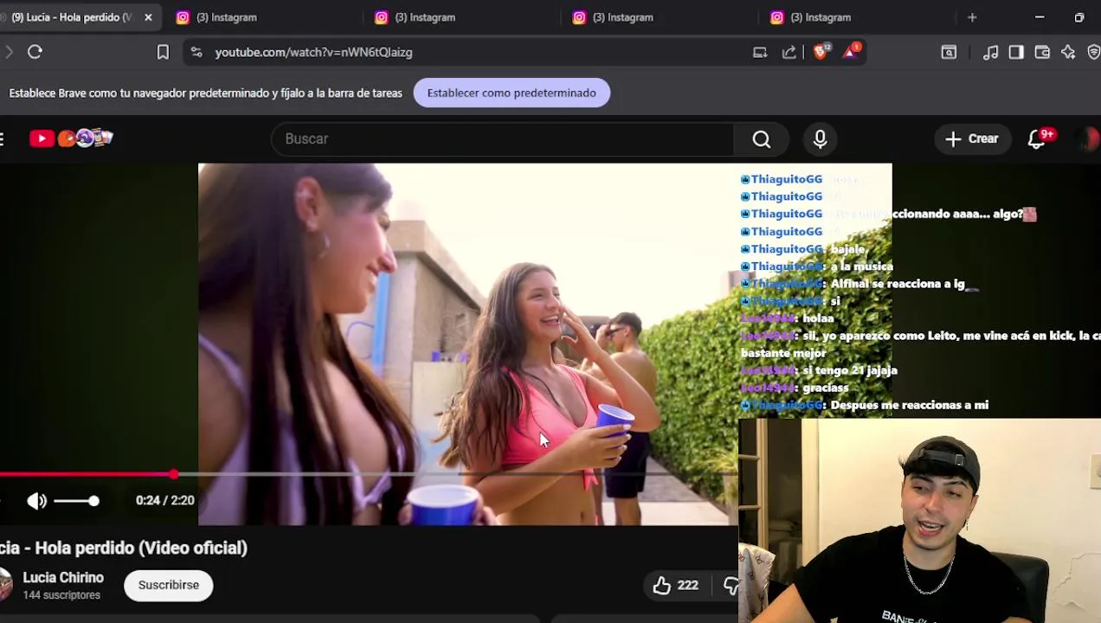Image resolution: width=1101 pixels, height=623 pixels.
Task: Click the red video progress scrubber
Action: 174,474
